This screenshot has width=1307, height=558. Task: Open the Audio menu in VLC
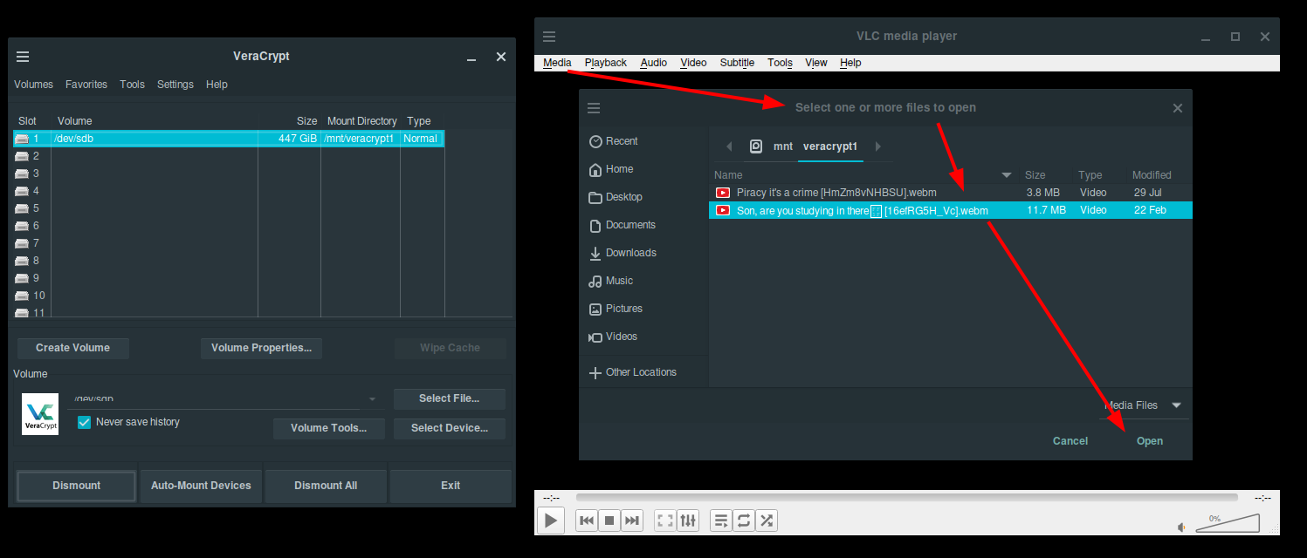pos(654,63)
